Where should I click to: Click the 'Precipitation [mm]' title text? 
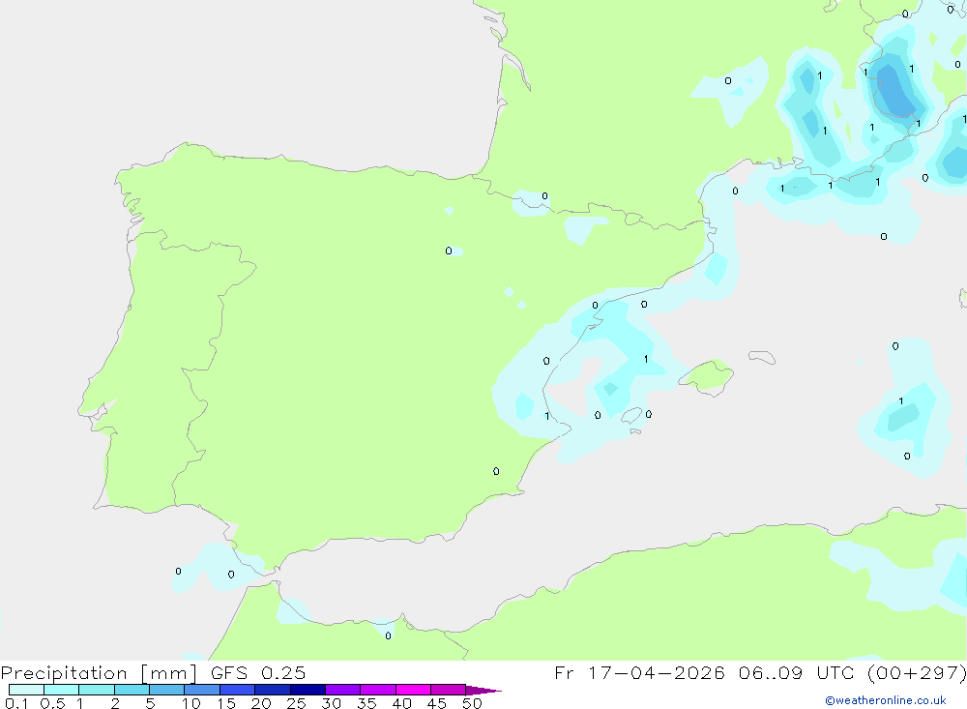(99, 673)
